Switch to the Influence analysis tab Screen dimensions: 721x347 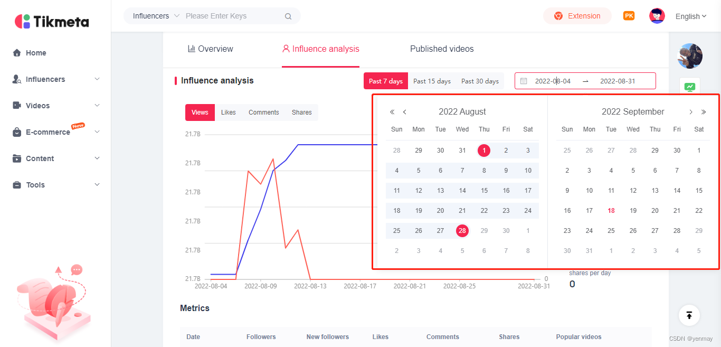click(x=320, y=49)
